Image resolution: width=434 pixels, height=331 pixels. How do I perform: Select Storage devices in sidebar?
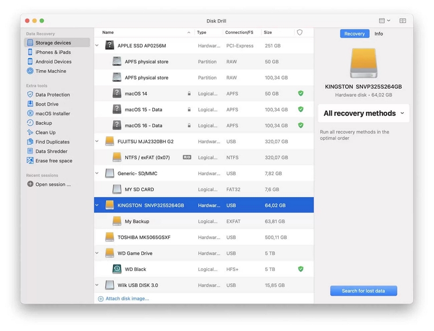point(57,43)
